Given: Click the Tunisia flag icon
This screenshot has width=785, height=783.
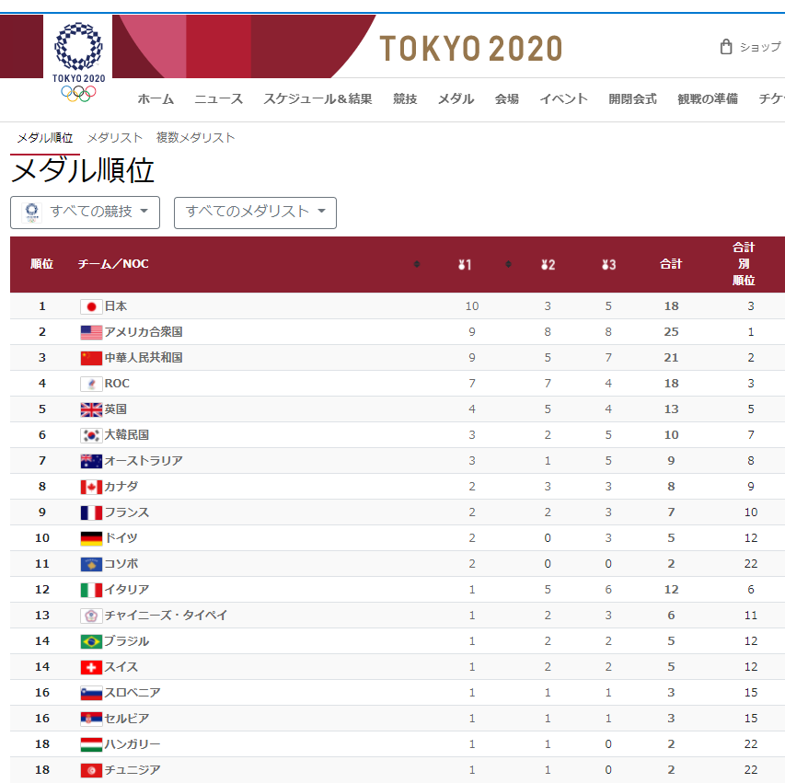Looking at the screenshot, I should (91, 770).
